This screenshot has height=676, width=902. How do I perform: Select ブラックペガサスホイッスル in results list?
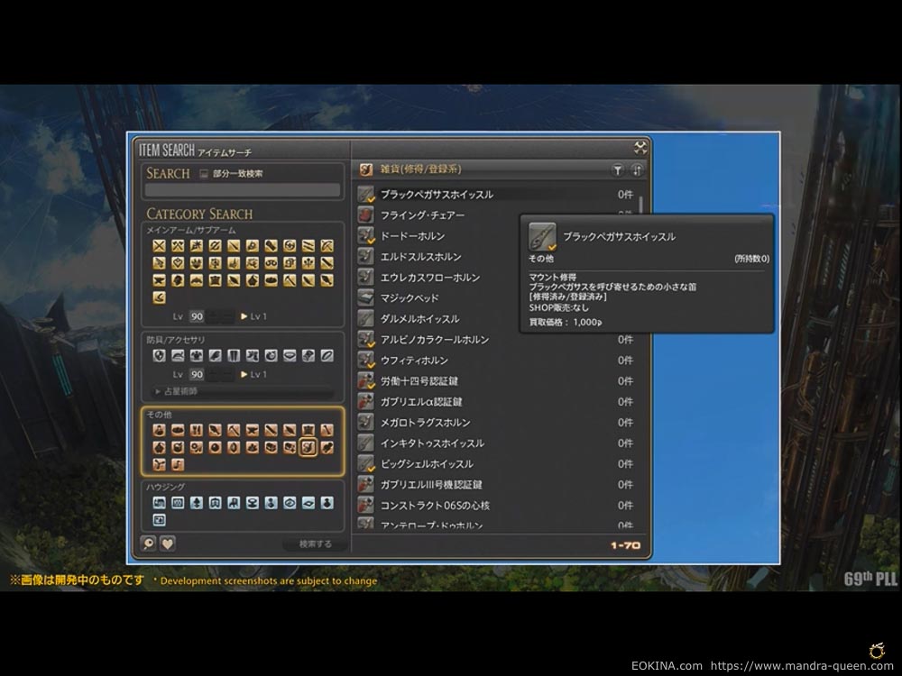[x=496, y=195]
